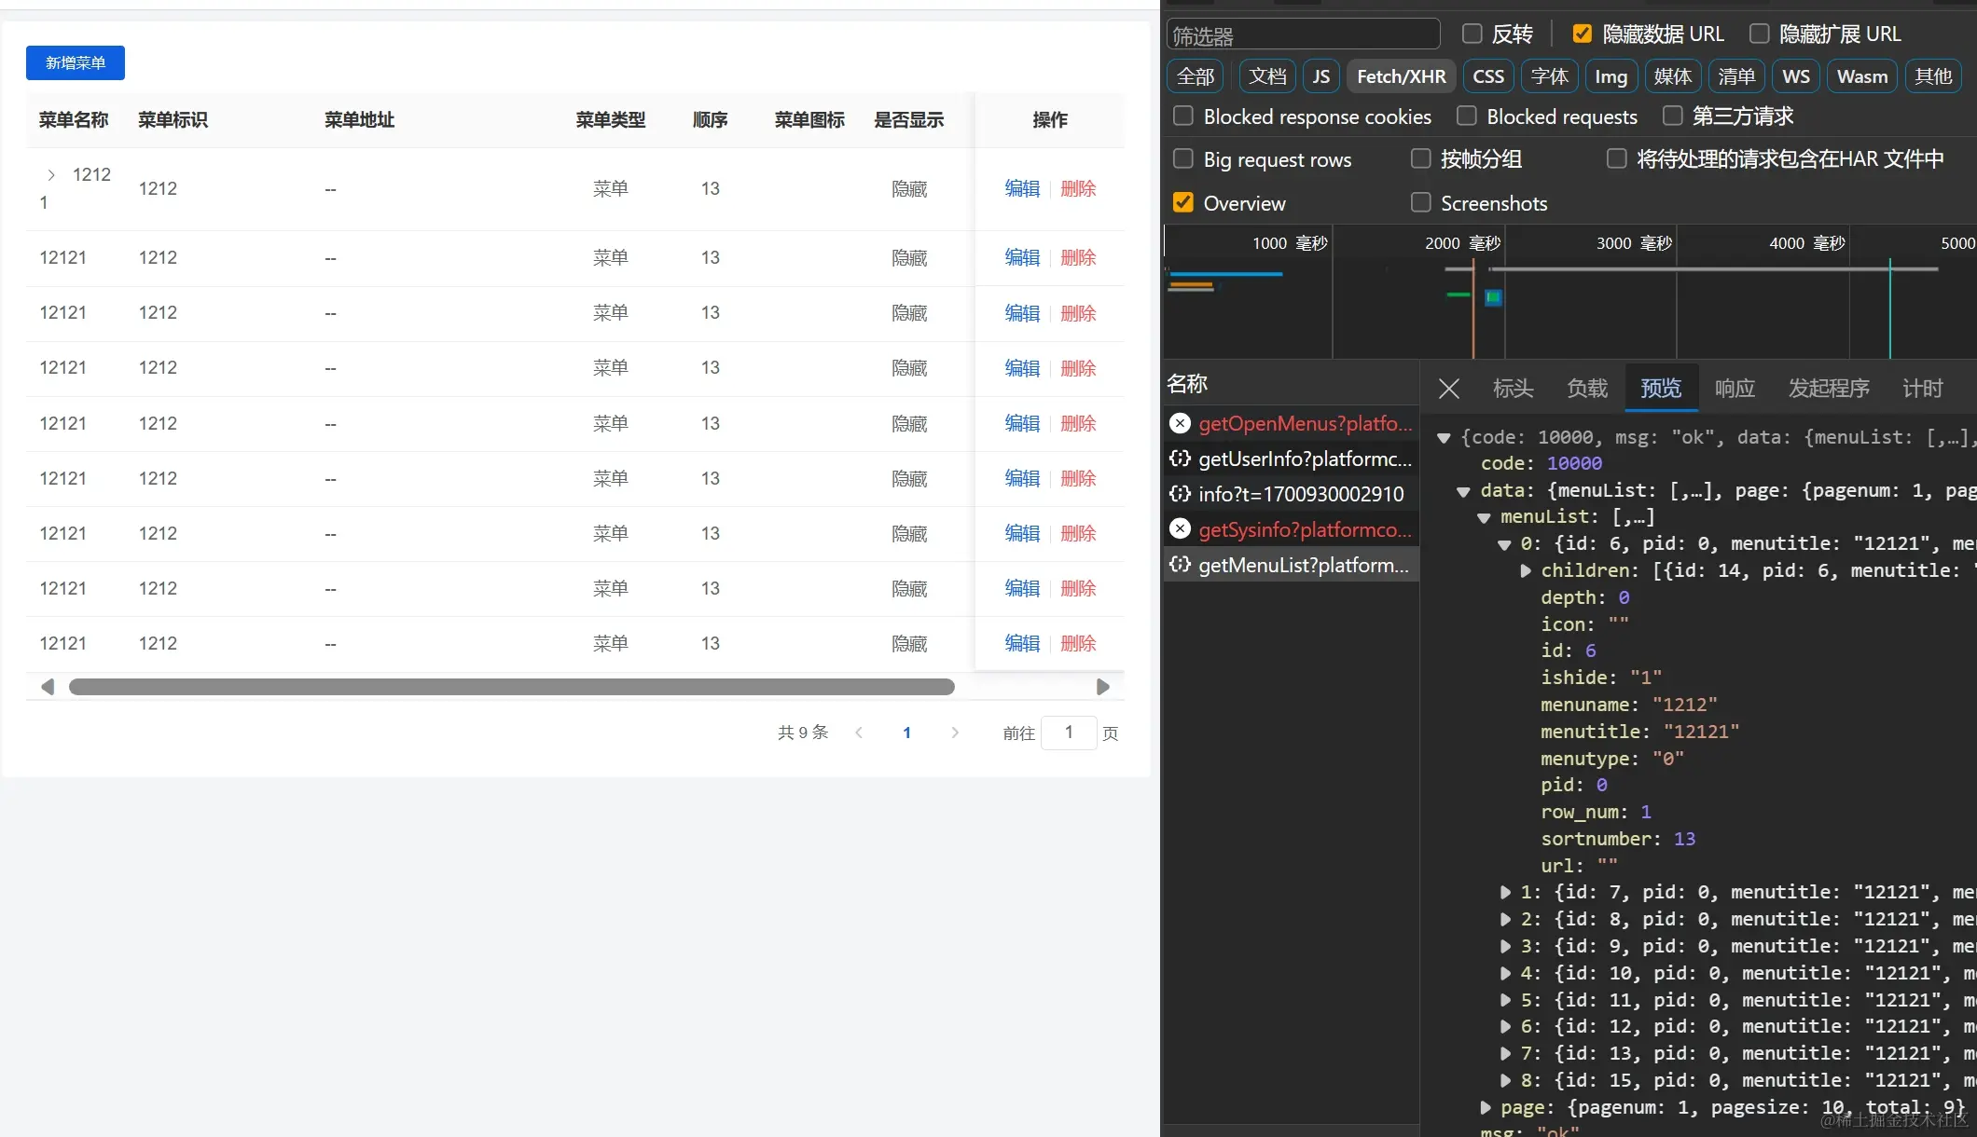Click the getSysinfo failed request error icon
This screenshot has height=1137, width=1977.
(1180, 529)
